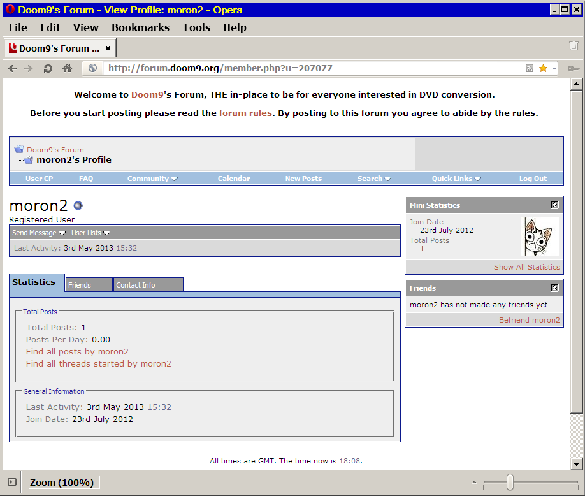Open the FAQ page
This screenshot has width=585, height=496.
coord(86,179)
